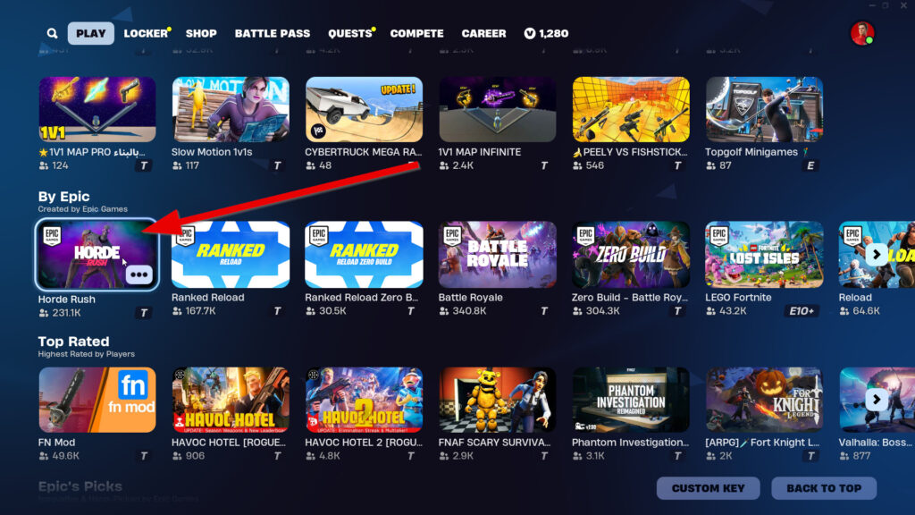
Task: Select the Ranked Reload game tile
Action: coord(231,255)
